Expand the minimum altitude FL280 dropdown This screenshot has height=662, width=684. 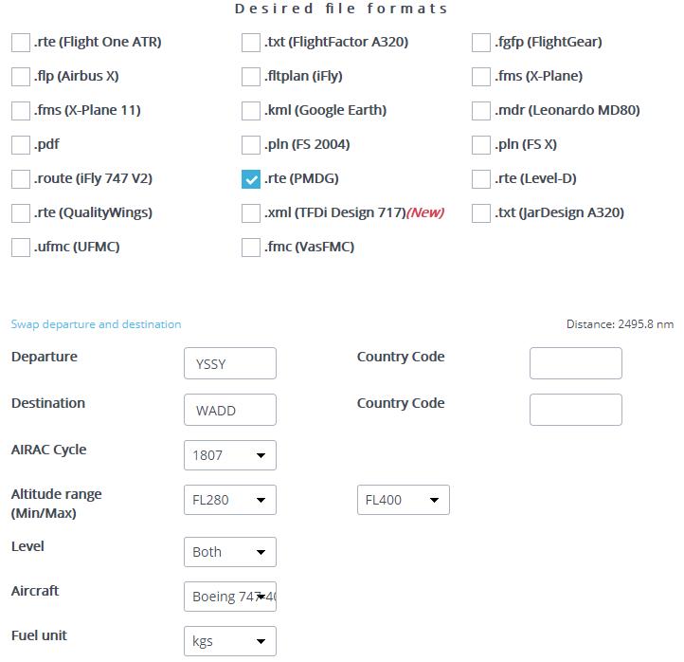coord(229,500)
